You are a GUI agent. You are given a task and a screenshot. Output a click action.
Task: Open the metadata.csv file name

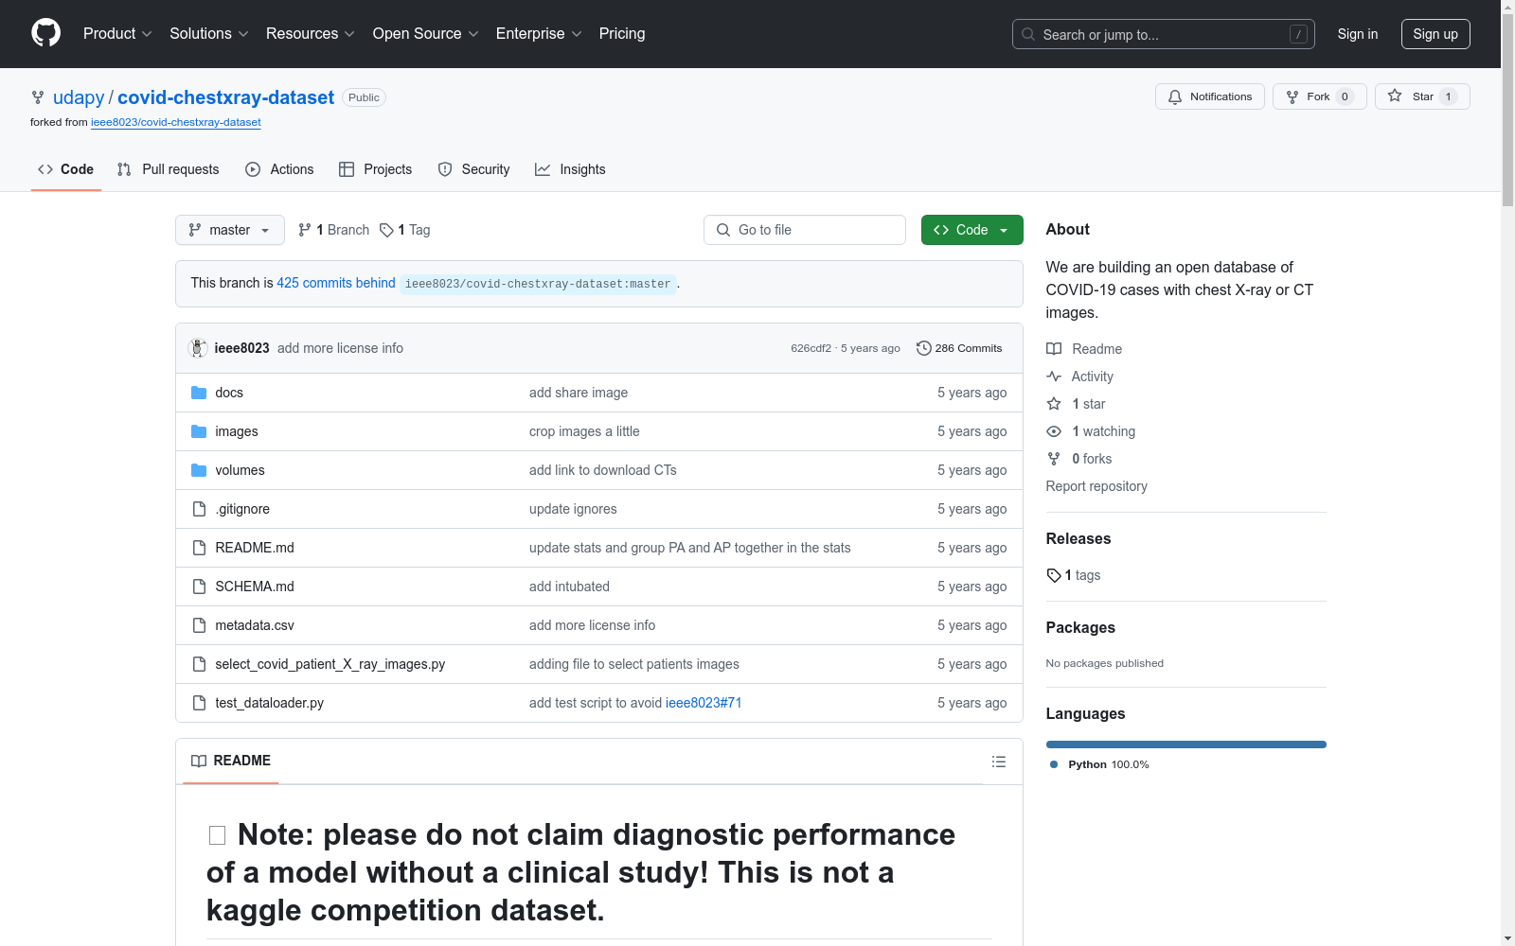pos(255,625)
